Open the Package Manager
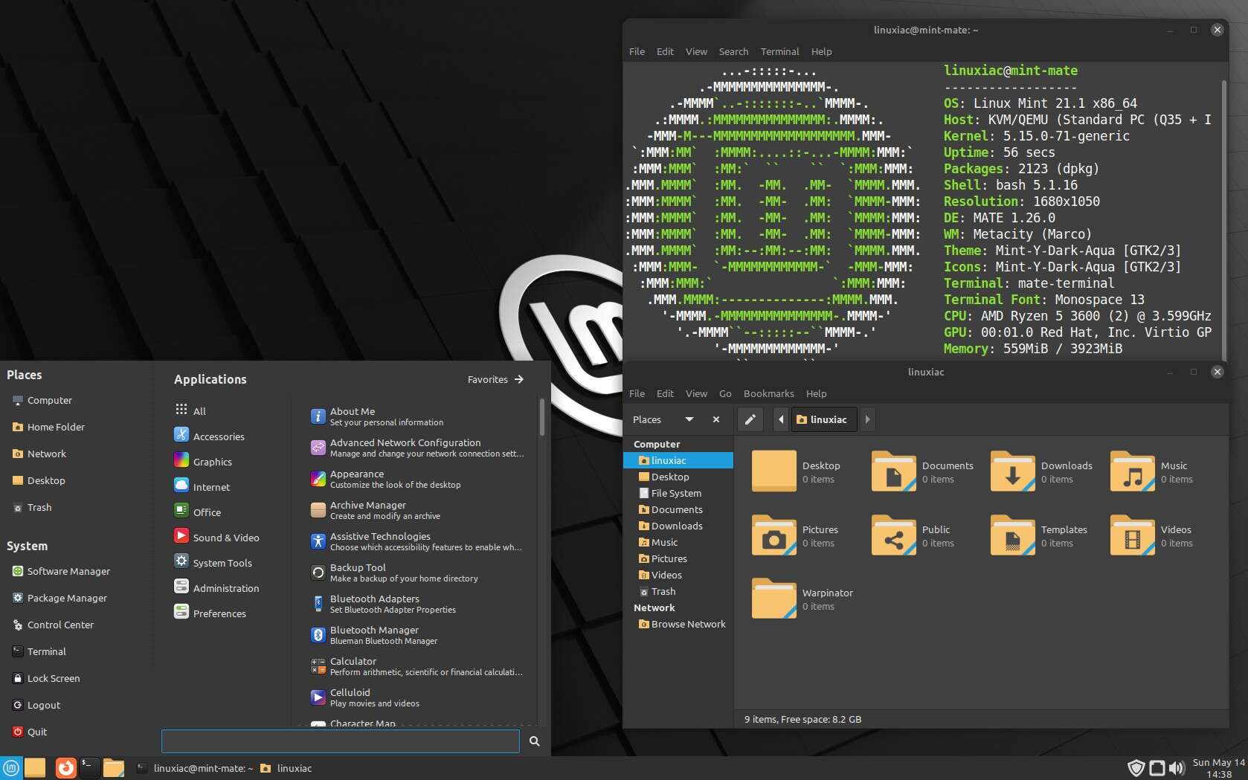Image resolution: width=1248 pixels, height=780 pixels. (68, 598)
